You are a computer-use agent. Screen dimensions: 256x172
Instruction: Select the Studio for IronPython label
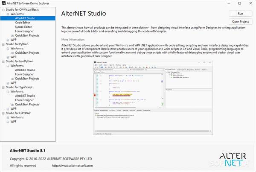[20, 61]
